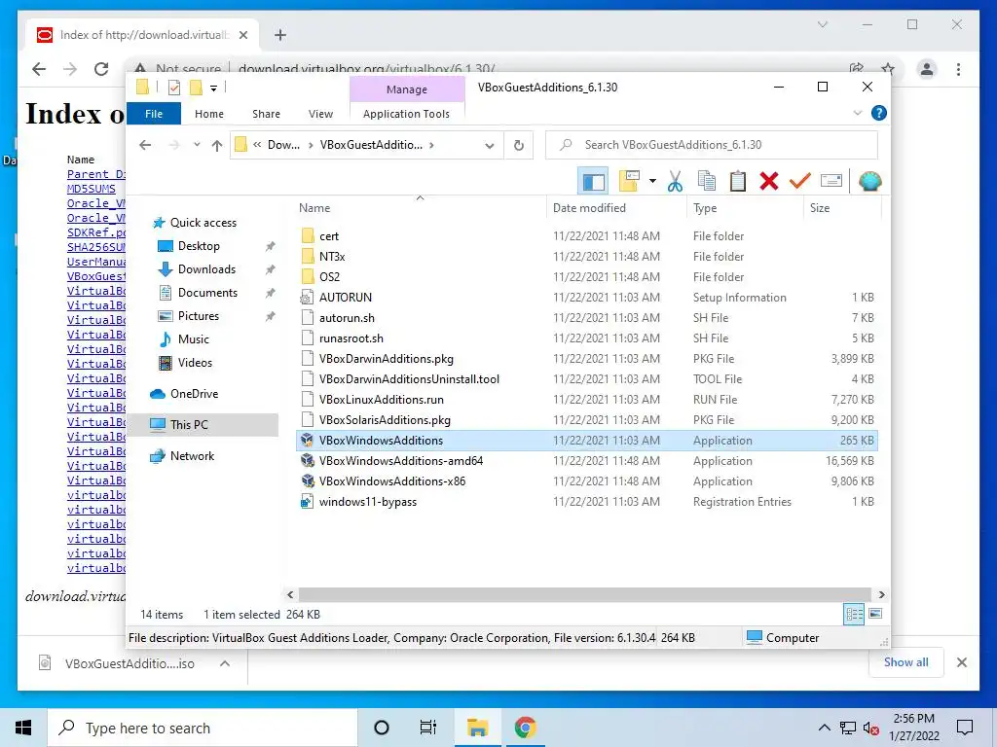This screenshot has width=997, height=747.
Task: Click Explorer up one level arrow
Action: pyautogui.click(x=217, y=146)
